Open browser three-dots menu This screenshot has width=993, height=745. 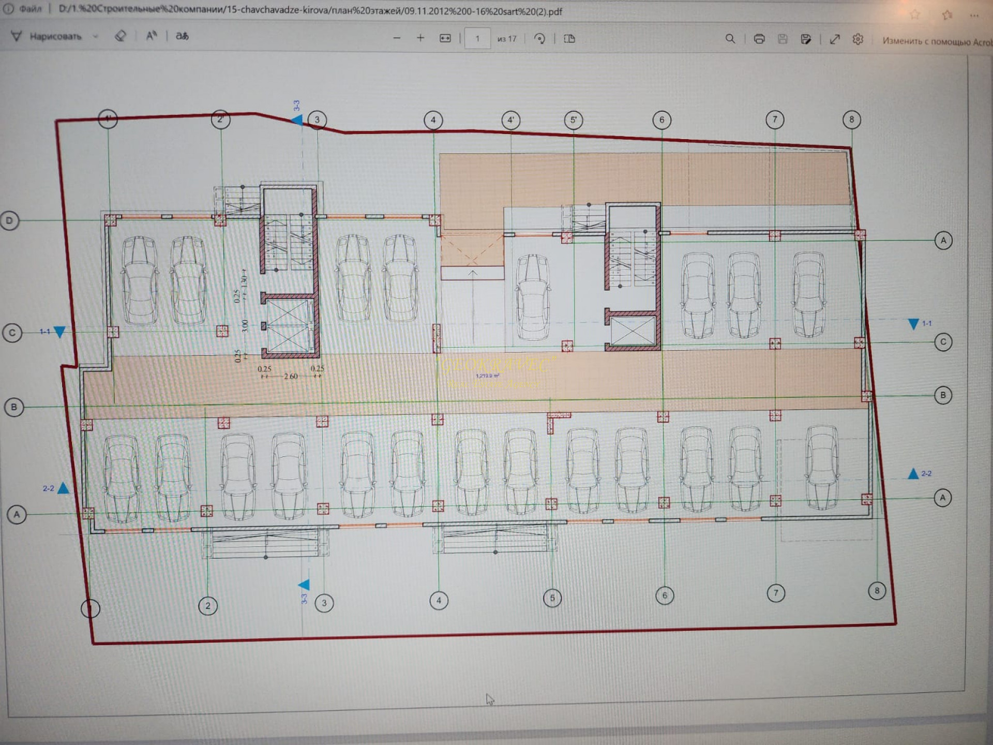point(974,15)
